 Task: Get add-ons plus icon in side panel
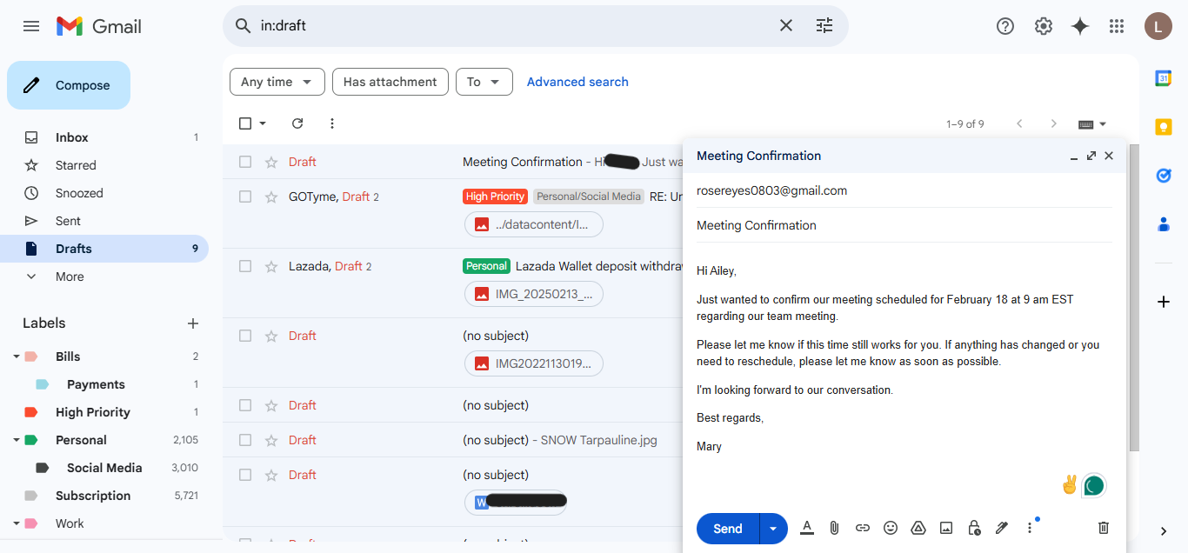click(1164, 302)
